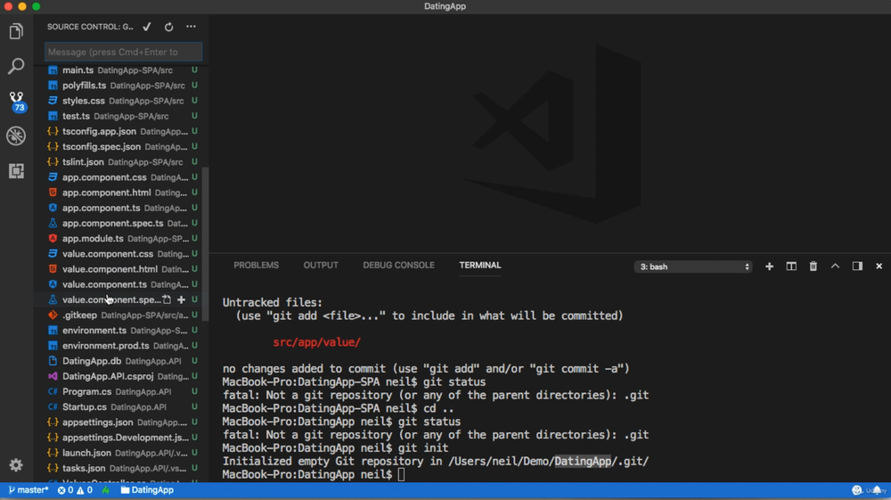Focus the commit message input field
891x500 pixels.
pos(123,52)
